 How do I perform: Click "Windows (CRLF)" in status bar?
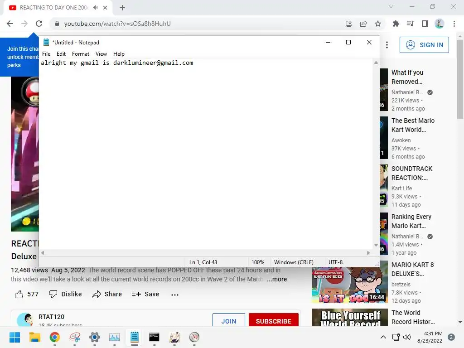tap(294, 262)
